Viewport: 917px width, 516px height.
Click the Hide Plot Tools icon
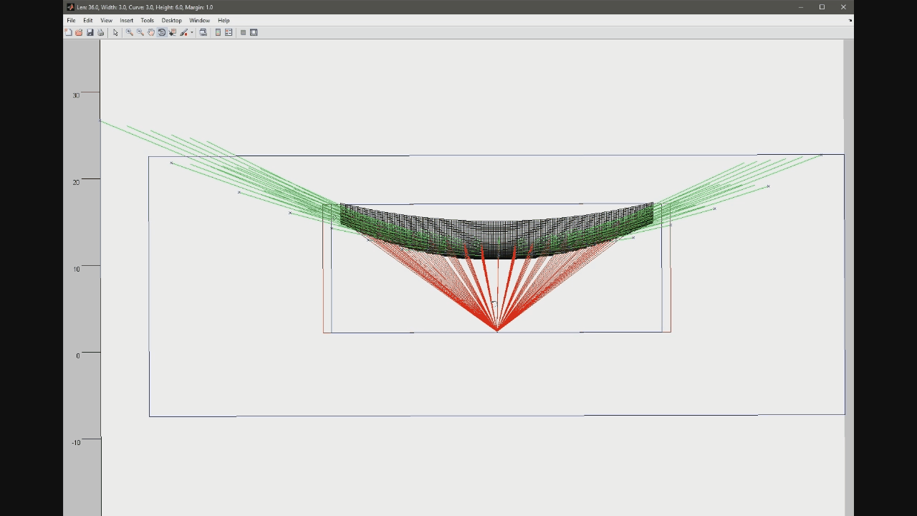pos(243,32)
